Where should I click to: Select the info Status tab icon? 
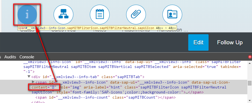pyautogui.click(x=27, y=15)
